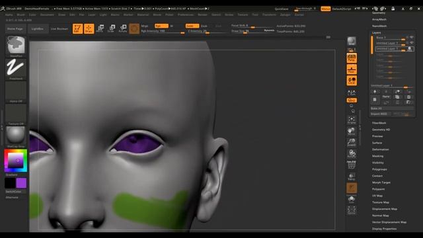The height and width of the screenshot is (238, 423).
Task: Expand the Geometry subpalette
Action: click(379, 13)
